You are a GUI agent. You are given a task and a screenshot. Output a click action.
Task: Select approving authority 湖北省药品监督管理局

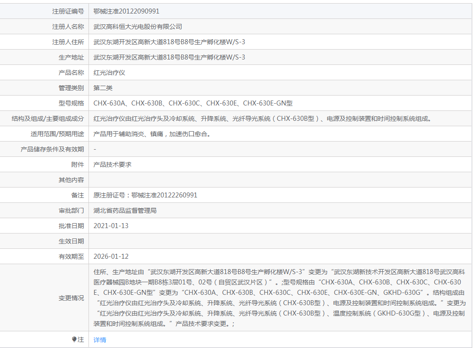[125, 211]
